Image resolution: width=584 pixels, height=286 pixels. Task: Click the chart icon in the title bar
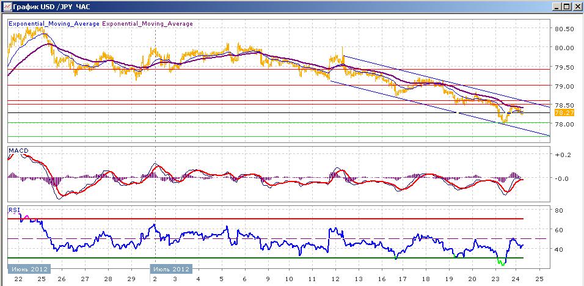[6, 6]
